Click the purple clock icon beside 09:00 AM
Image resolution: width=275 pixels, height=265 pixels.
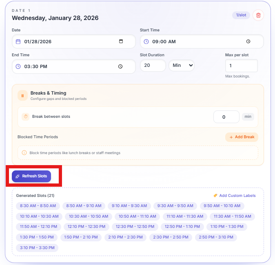click(146, 42)
